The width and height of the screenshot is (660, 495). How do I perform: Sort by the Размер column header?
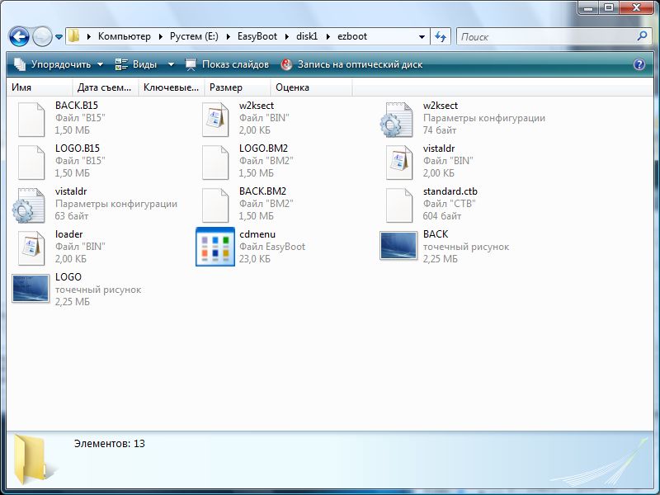click(226, 87)
